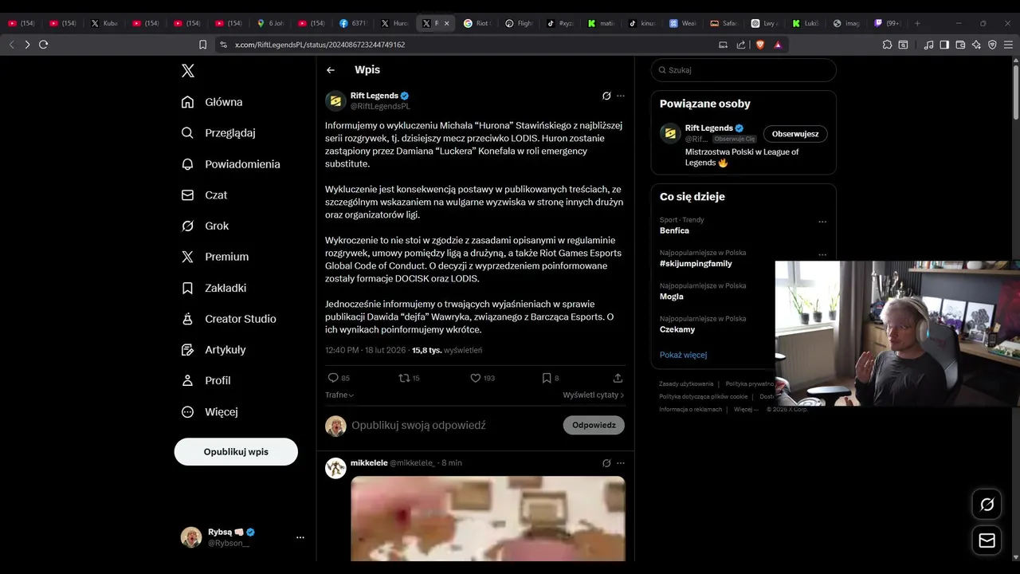Open Grok from the sidebar
The width and height of the screenshot is (1020, 574).
point(205,226)
